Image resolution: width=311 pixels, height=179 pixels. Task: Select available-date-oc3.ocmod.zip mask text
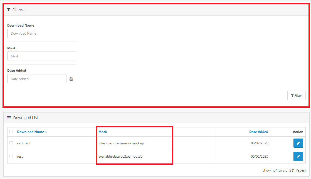tap(120, 157)
